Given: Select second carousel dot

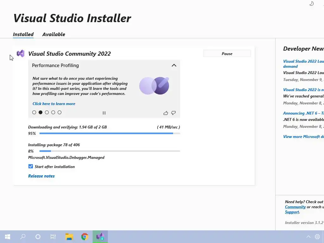Looking at the screenshot, I should [x=40, y=112].
